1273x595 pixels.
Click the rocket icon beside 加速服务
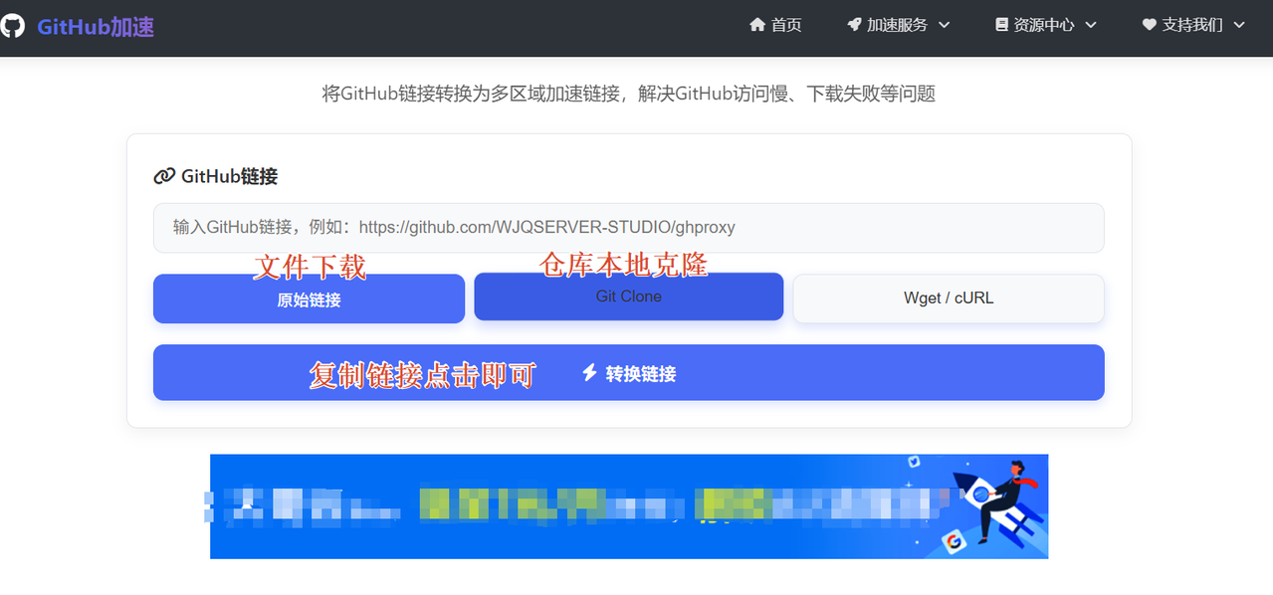pos(854,25)
